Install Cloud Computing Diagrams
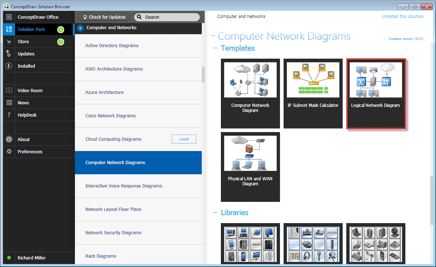Image resolution: width=436 pixels, height=267 pixels. click(x=184, y=139)
